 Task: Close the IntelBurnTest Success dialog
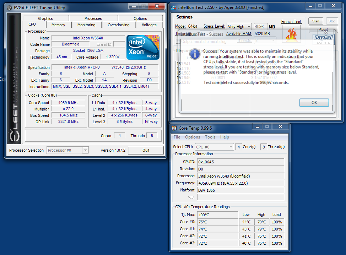(x=325, y=32)
